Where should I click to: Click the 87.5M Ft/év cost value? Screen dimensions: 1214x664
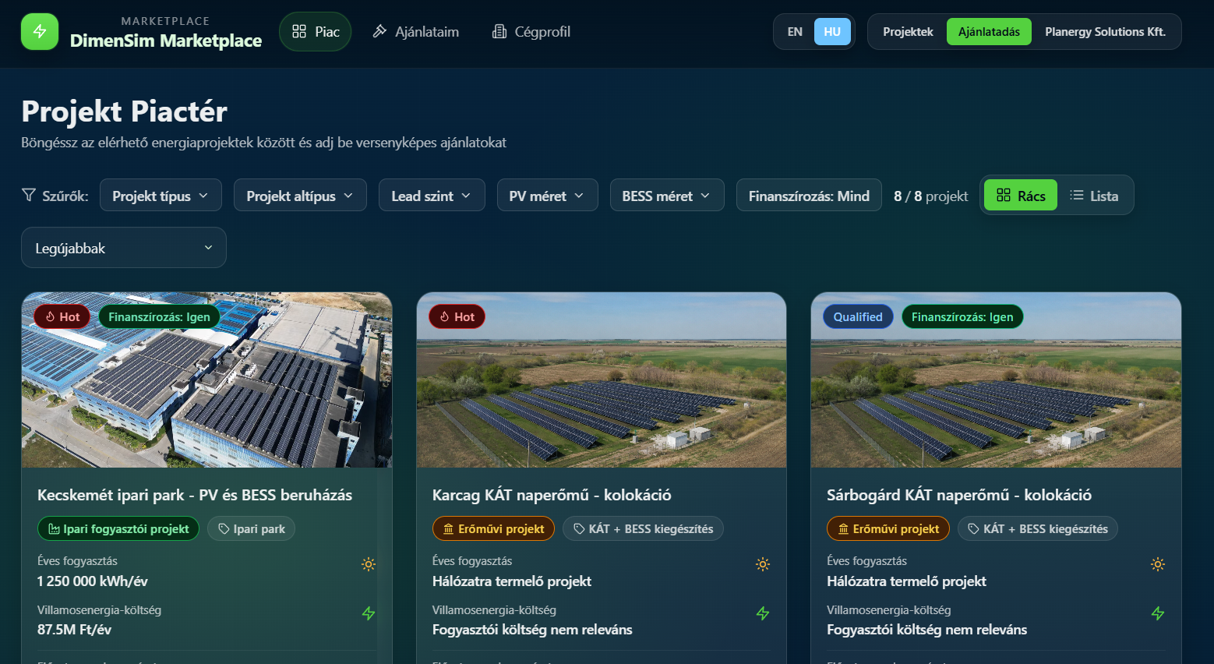74,630
